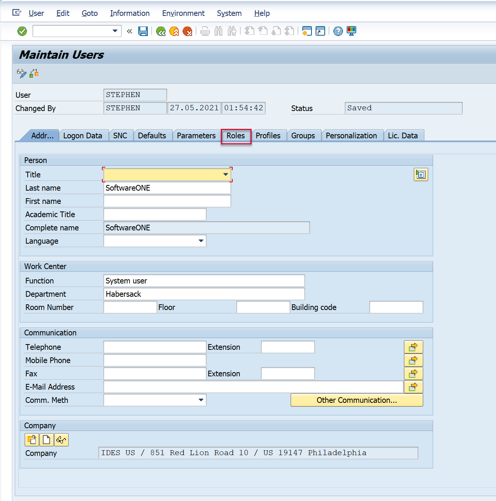Open the Environment menu
The height and width of the screenshot is (501, 496).
183,13
